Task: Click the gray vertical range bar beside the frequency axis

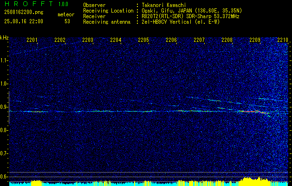Action: pos(9,107)
